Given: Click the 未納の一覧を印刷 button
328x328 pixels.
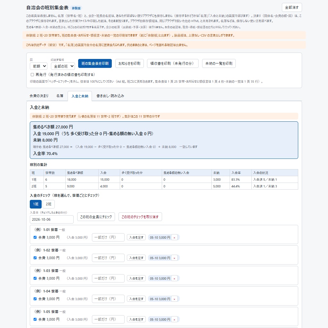Looking at the screenshot, I should coord(219,63).
